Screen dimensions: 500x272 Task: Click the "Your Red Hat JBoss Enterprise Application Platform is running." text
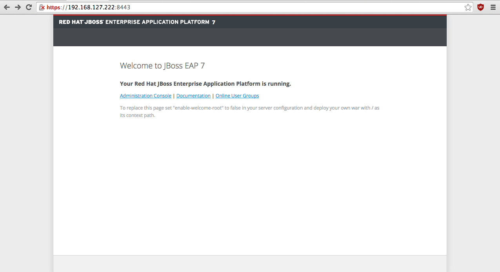(x=205, y=84)
